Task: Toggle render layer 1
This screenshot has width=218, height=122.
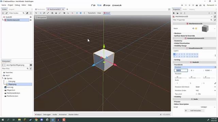Action: (x=174, y=54)
